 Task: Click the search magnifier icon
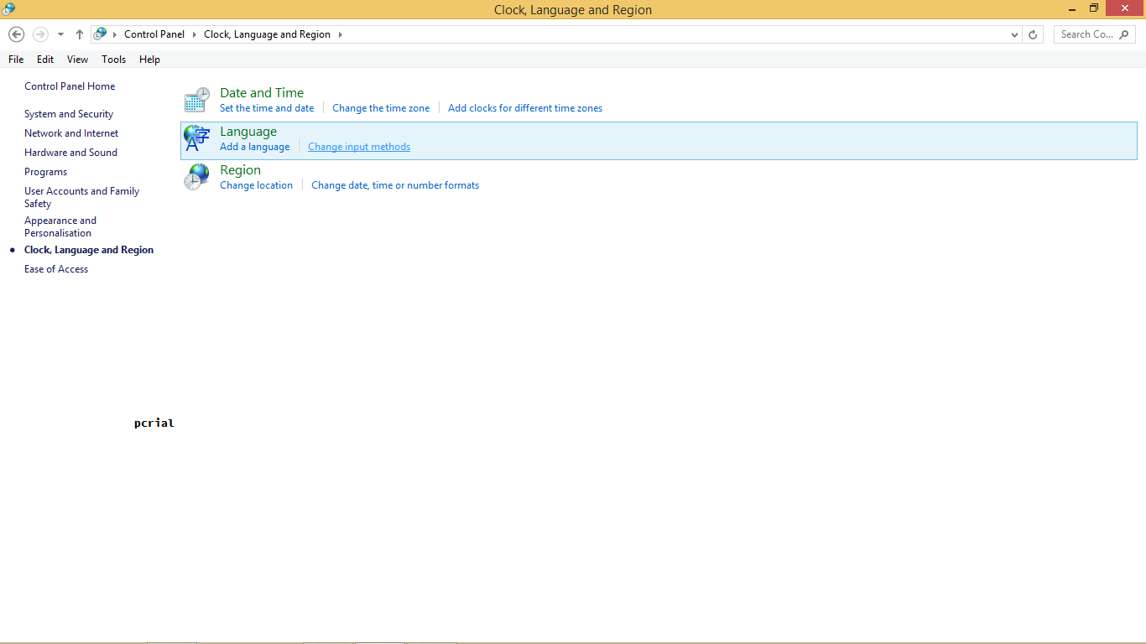(x=1124, y=34)
